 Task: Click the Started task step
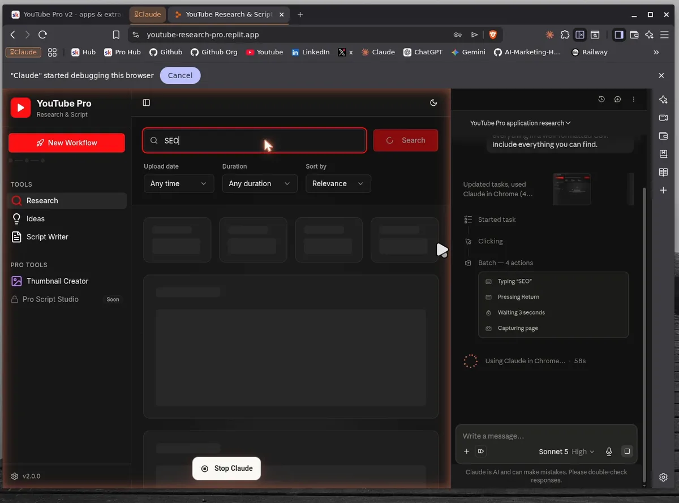click(x=497, y=220)
